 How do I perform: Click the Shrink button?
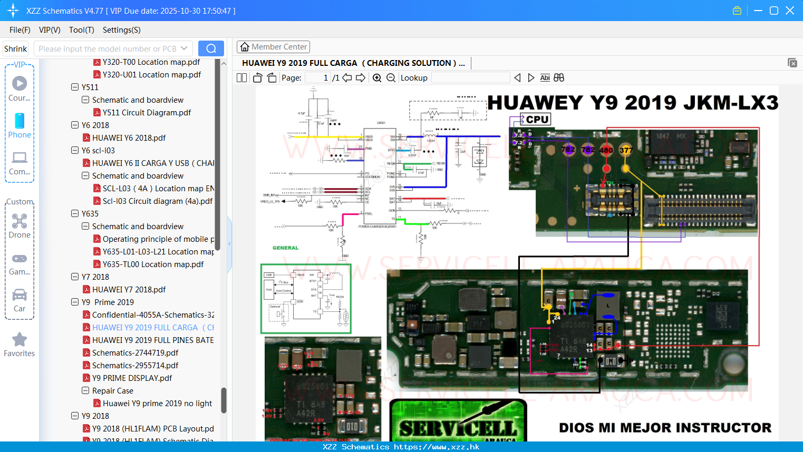[16, 48]
